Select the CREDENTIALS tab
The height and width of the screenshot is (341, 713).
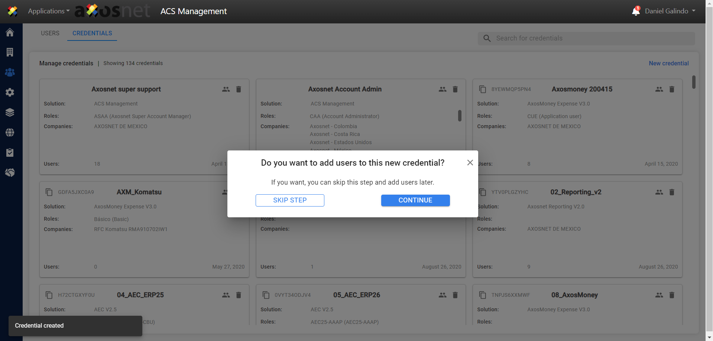point(92,33)
